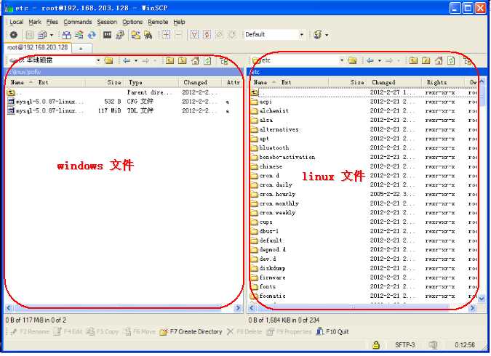Click the lock icon in the status bar
This screenshot has width=491, height=356.
click(x=376, y=344)
